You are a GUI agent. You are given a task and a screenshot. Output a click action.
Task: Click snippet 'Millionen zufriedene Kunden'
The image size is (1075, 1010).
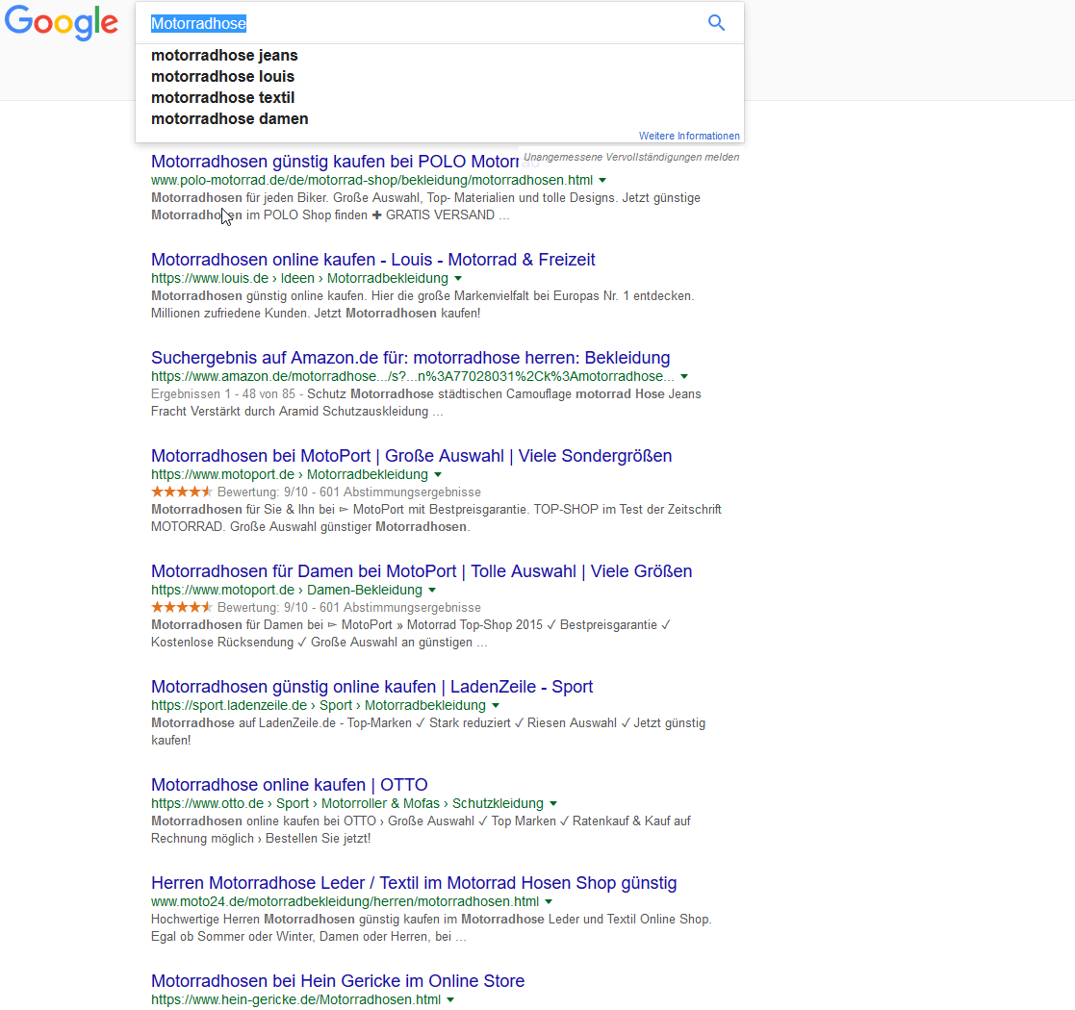pos(229,314)
